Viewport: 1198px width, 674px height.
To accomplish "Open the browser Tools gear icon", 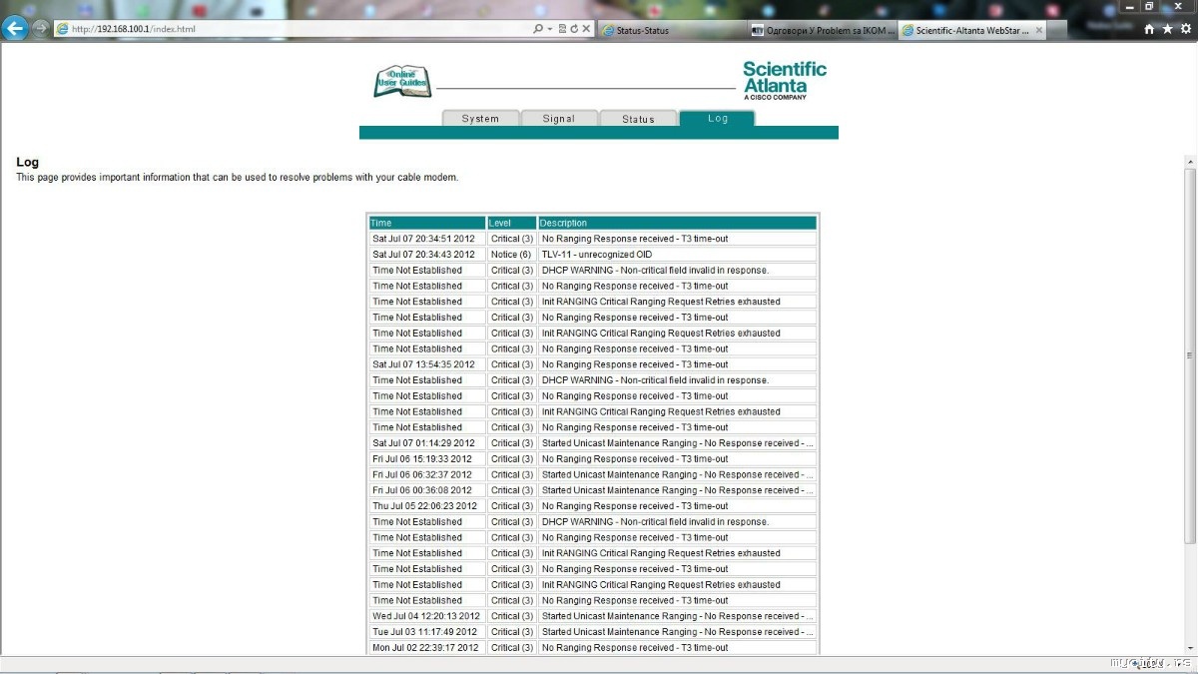I will click(x=1184, y=30).
